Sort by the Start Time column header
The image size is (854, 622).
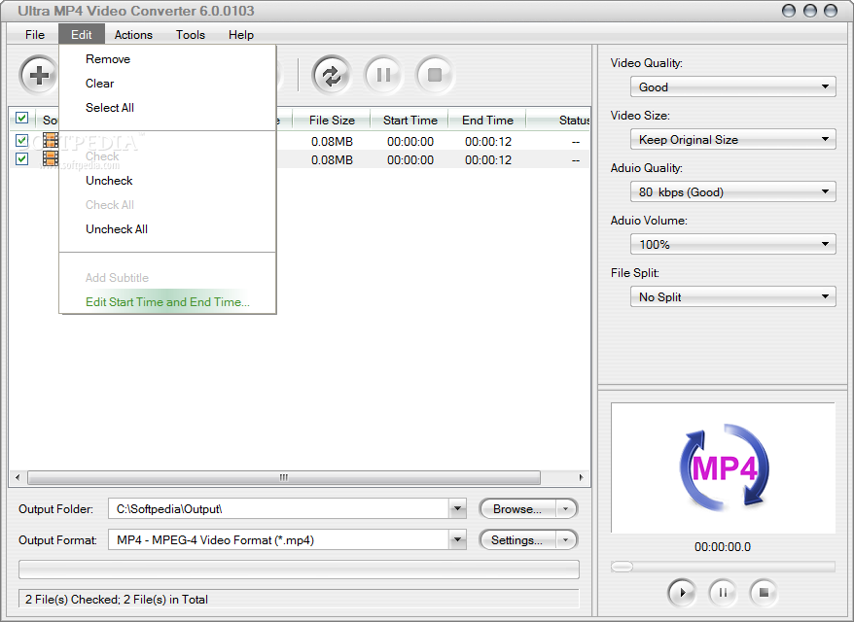pos(409,121)
